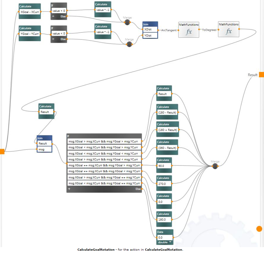Image resolution: width=264 pixels, height=253 pixels.
Task: Open the double type dropdown in Data block
Action: (170, 242)
